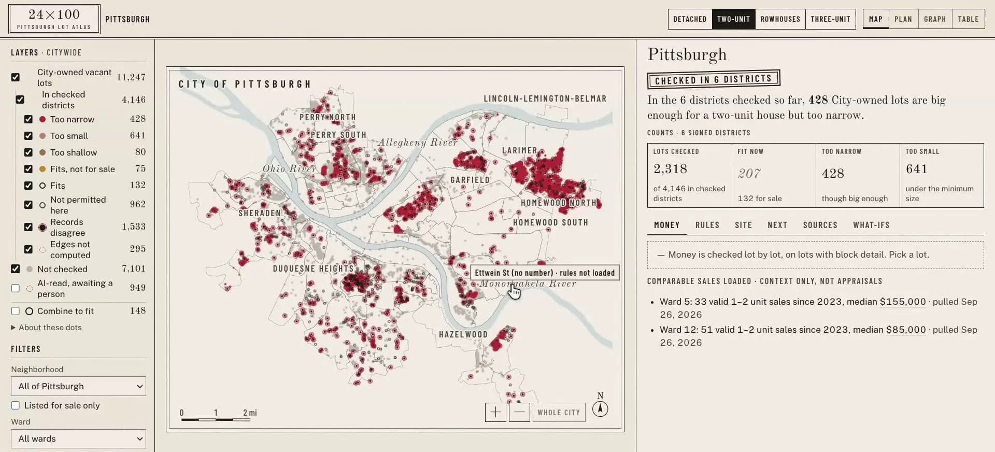The image size is (995, 452).
Task: Click the Not checked gray dot
Action: [30, 269]
